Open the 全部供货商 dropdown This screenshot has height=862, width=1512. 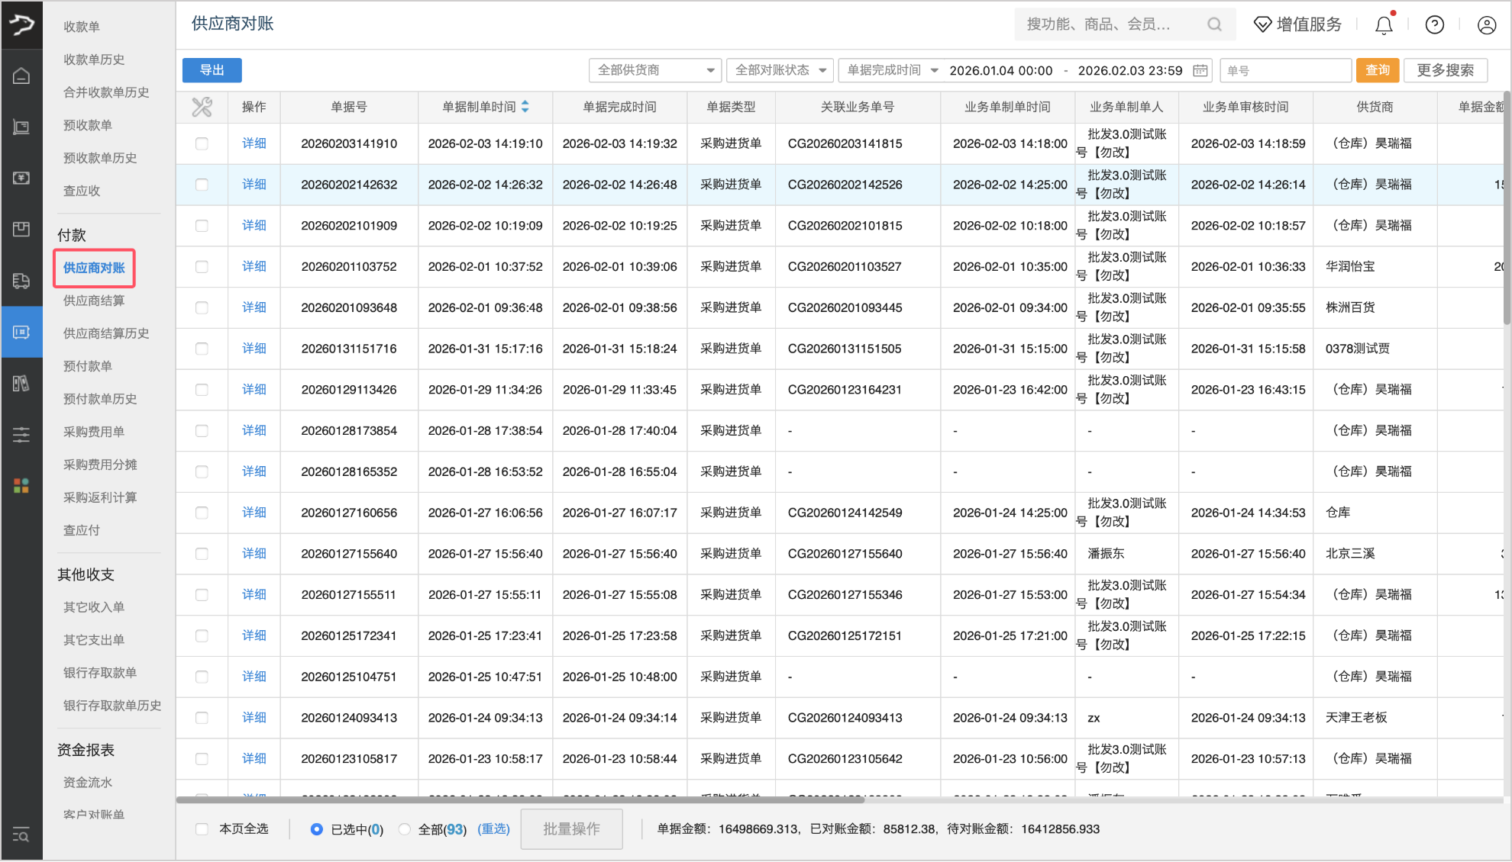pos(654,70)
